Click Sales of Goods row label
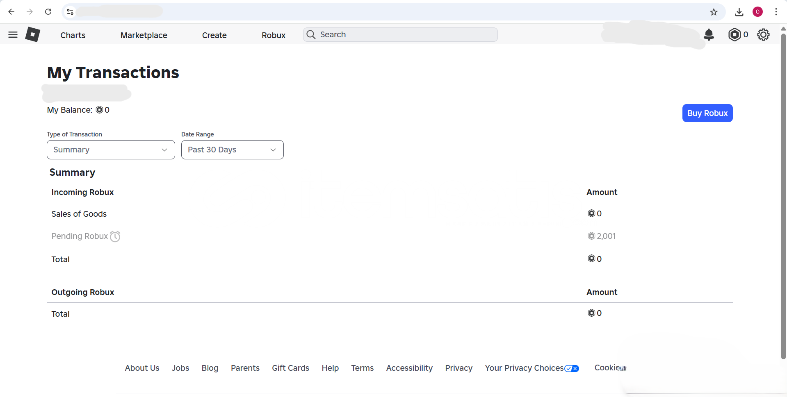This screenshot has height=397, width=787. (79, 214)
